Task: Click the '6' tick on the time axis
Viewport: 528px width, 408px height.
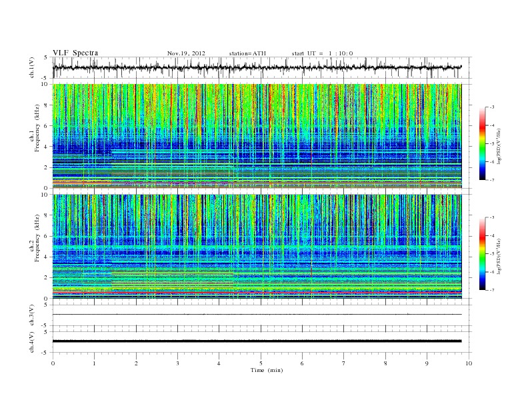Action: coord(302,363)
